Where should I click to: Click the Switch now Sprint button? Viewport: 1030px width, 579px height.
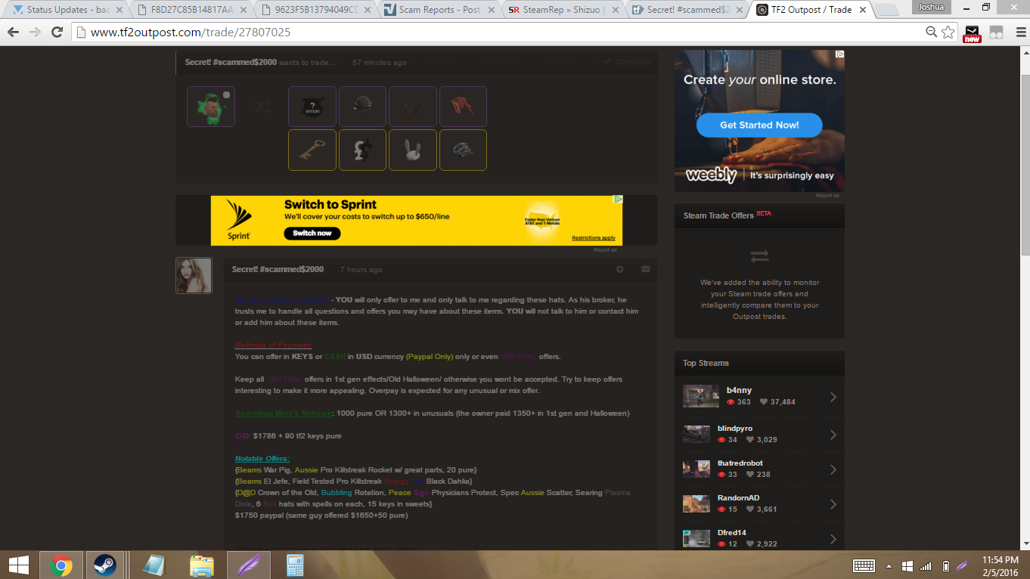(312, 233)
